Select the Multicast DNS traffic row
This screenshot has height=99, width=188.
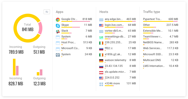[161, 61]
